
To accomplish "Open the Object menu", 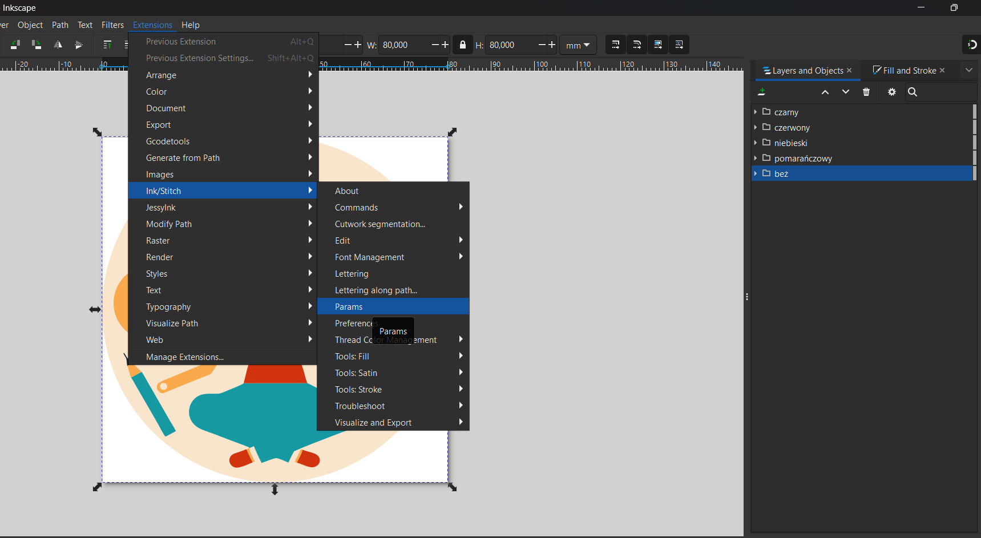I will tap(30, 25).
